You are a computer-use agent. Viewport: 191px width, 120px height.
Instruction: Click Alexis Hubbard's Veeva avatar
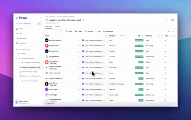pos(47,73)
